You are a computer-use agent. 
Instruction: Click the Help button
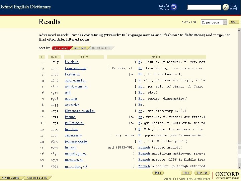click(186, 173)
